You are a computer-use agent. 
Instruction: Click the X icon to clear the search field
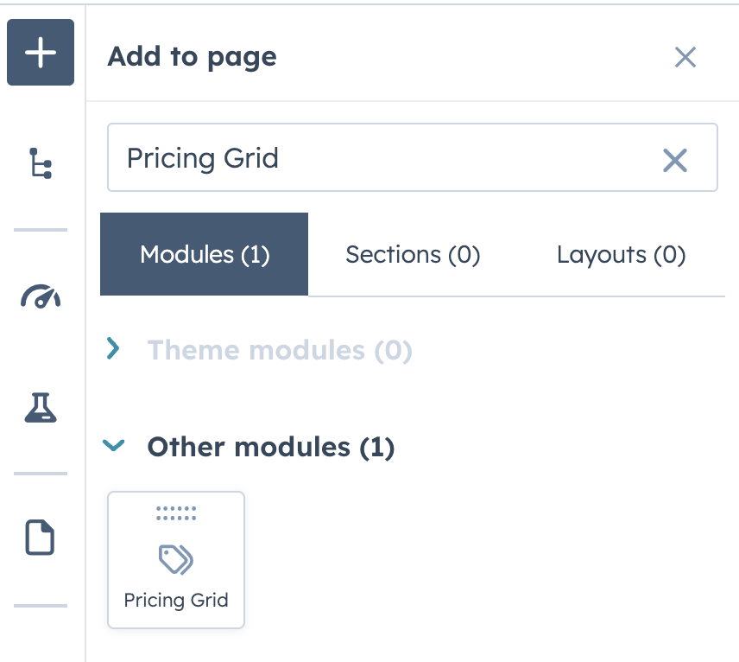tap(674, 160)
